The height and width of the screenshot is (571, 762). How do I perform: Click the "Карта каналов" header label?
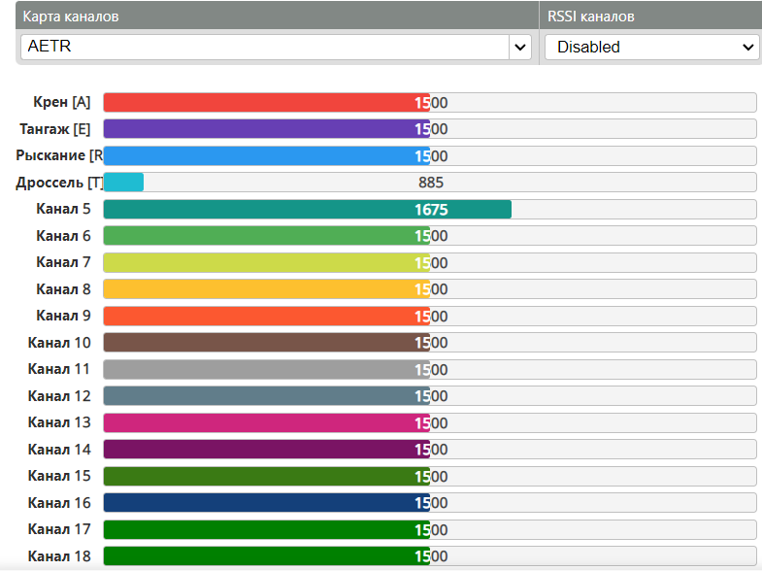[71, 17]
